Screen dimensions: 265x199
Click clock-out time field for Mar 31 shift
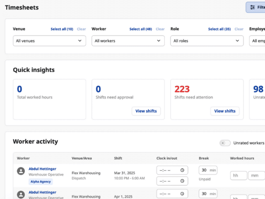172,181
